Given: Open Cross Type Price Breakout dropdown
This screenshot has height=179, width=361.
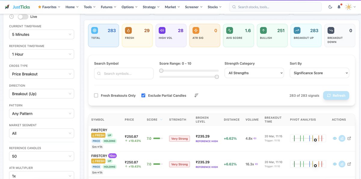Looking at the screenshot, I should point(42,74).
